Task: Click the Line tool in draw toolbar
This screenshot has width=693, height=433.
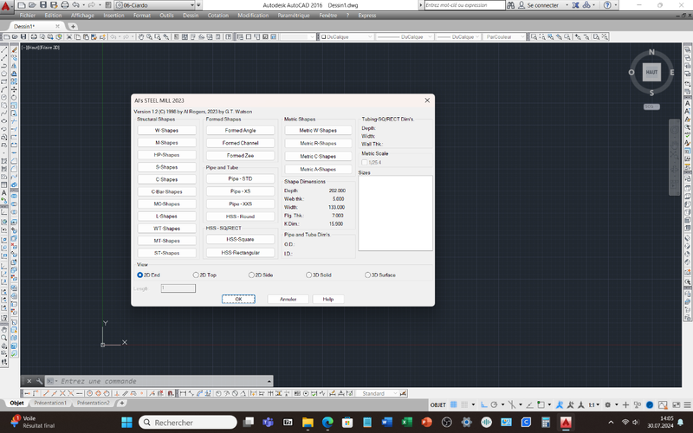Action: point(4,50)
